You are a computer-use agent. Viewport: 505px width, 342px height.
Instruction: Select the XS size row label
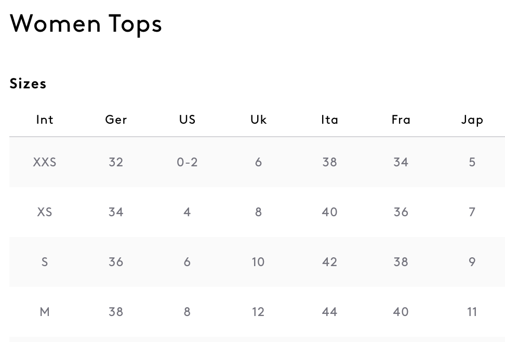(45, 212)
